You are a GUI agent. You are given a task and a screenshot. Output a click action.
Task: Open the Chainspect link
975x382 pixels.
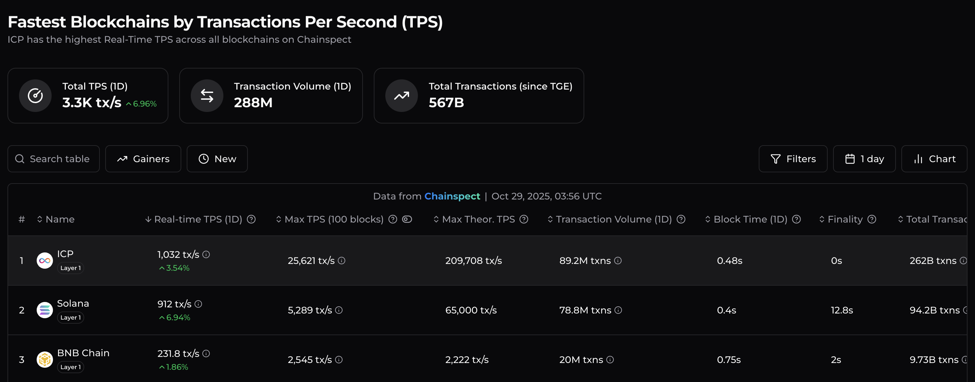click(x=452, y=196)
